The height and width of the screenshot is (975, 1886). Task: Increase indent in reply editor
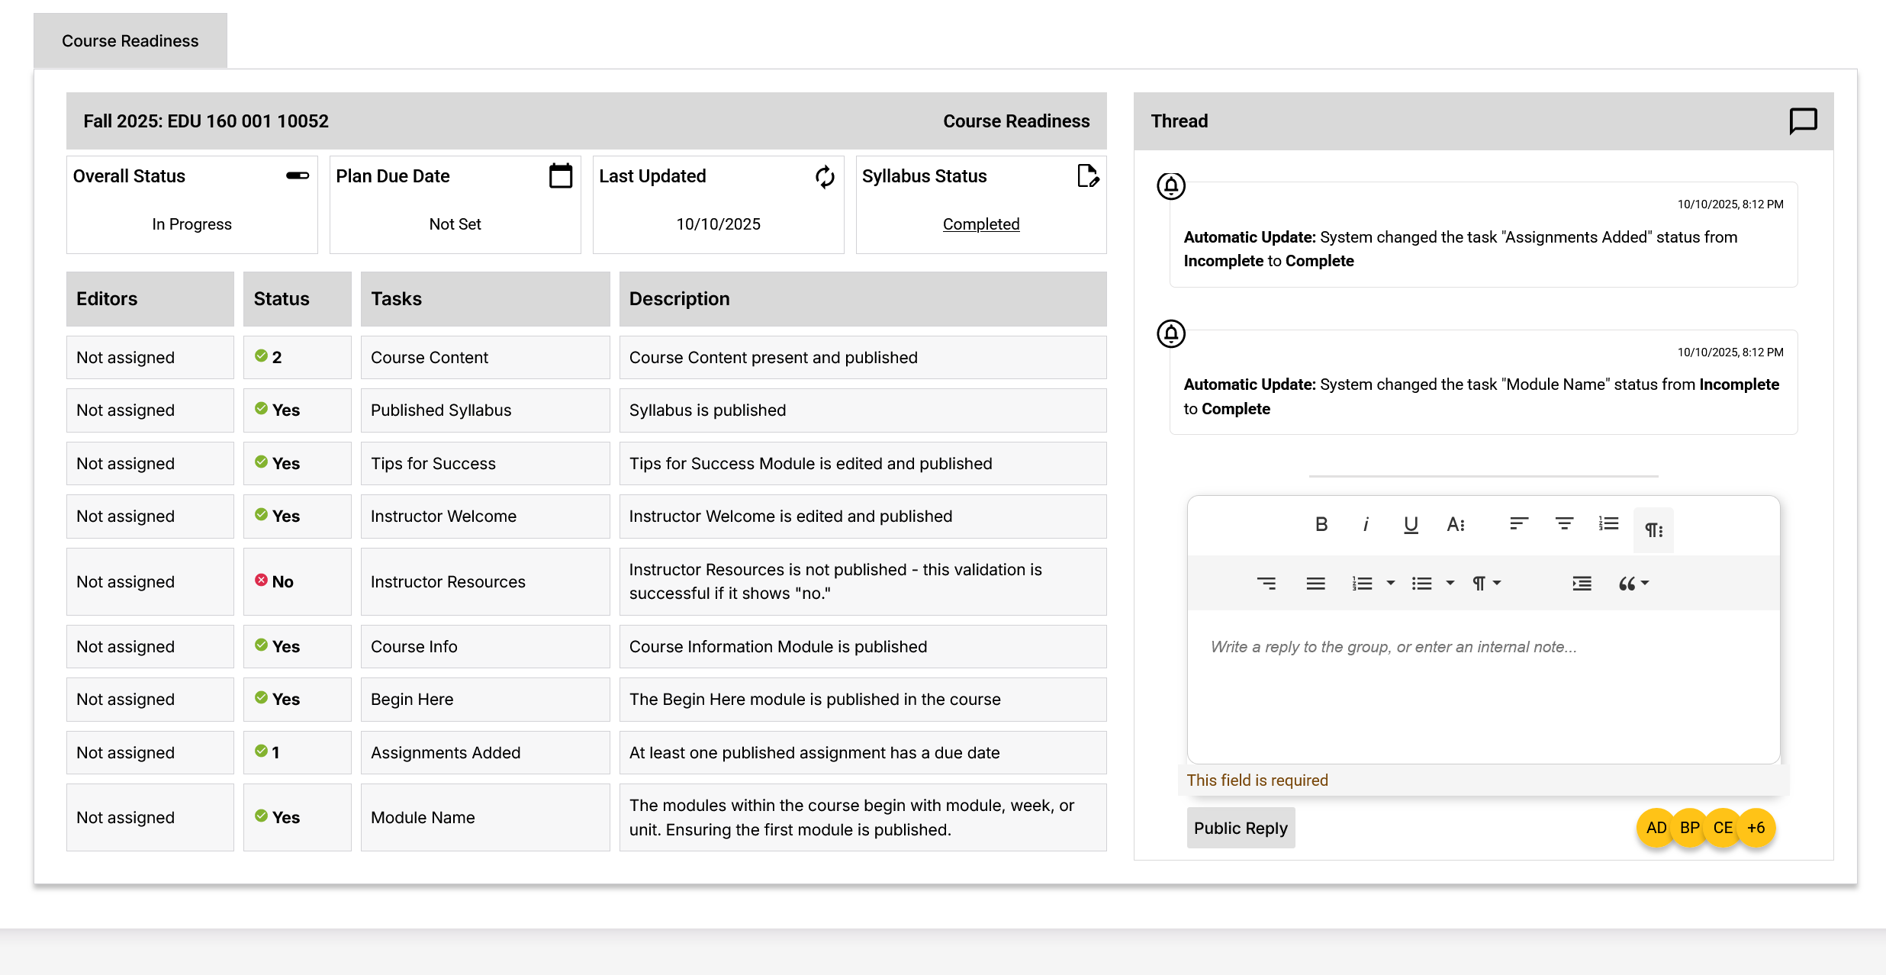[x=1582, y=584]
